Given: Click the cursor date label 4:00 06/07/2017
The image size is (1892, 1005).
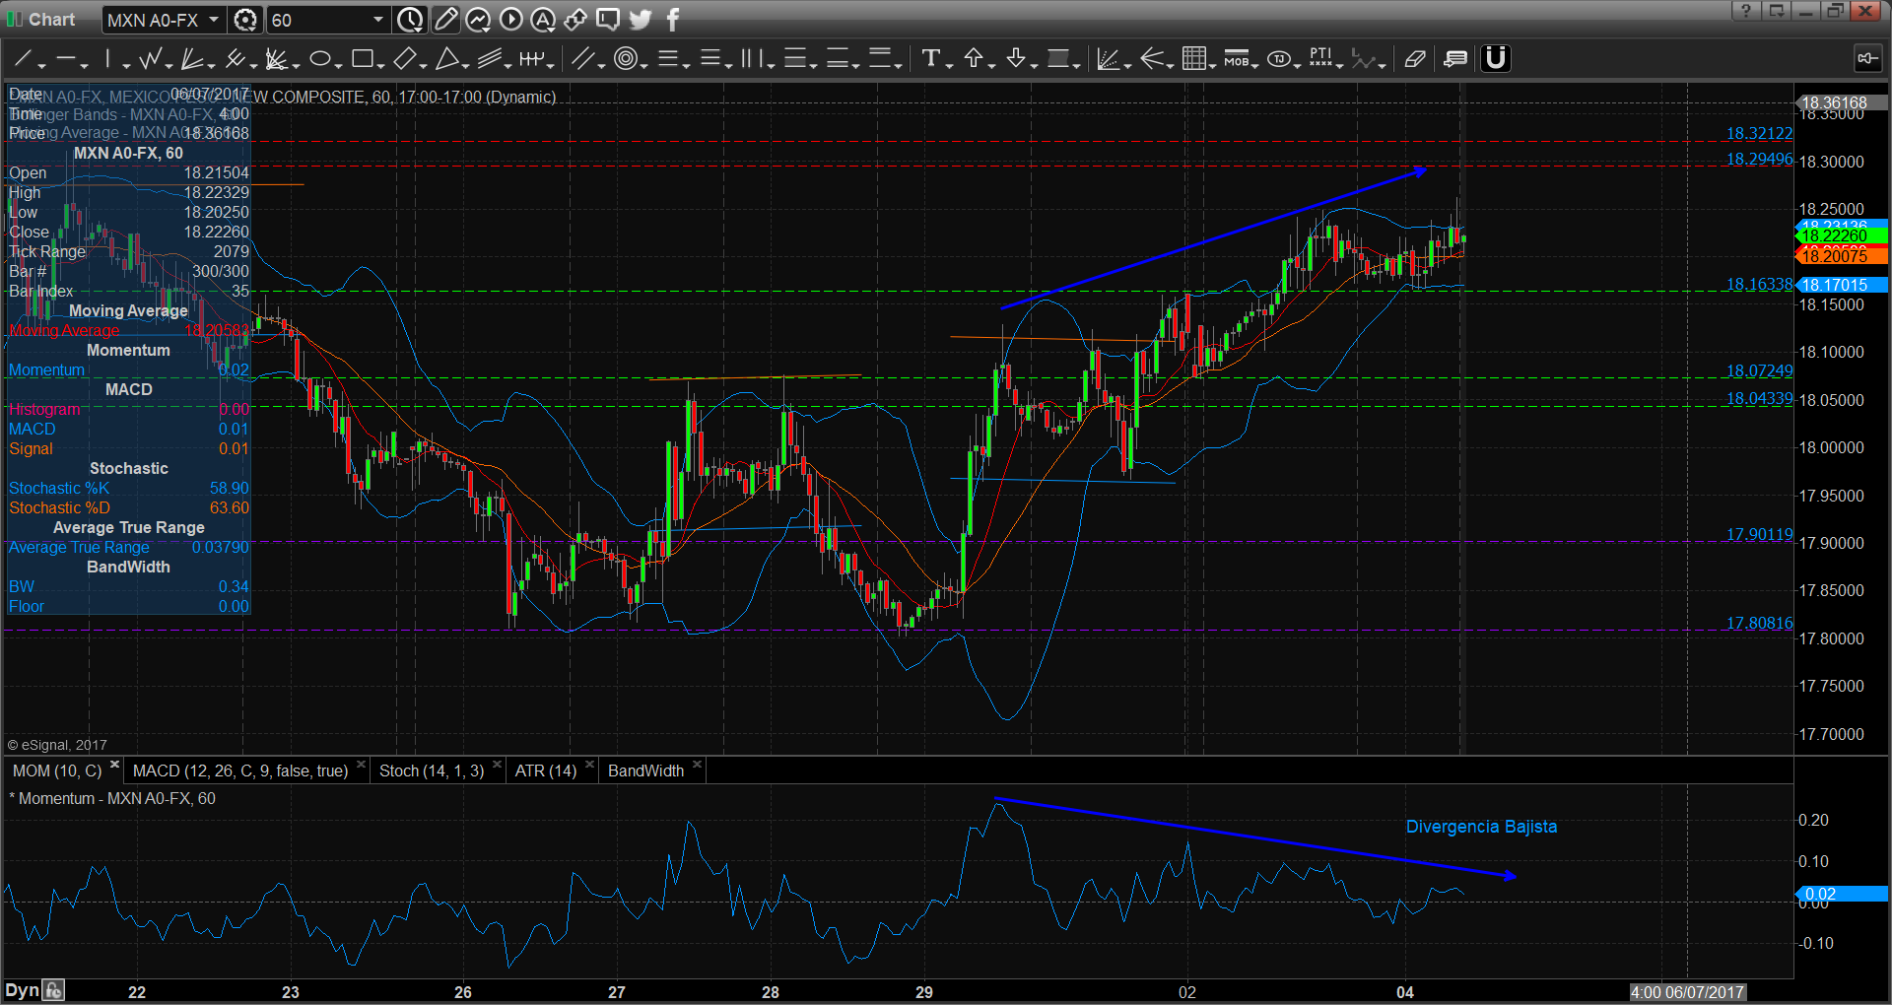Looking at the screenshot, I should (1687, 992).
